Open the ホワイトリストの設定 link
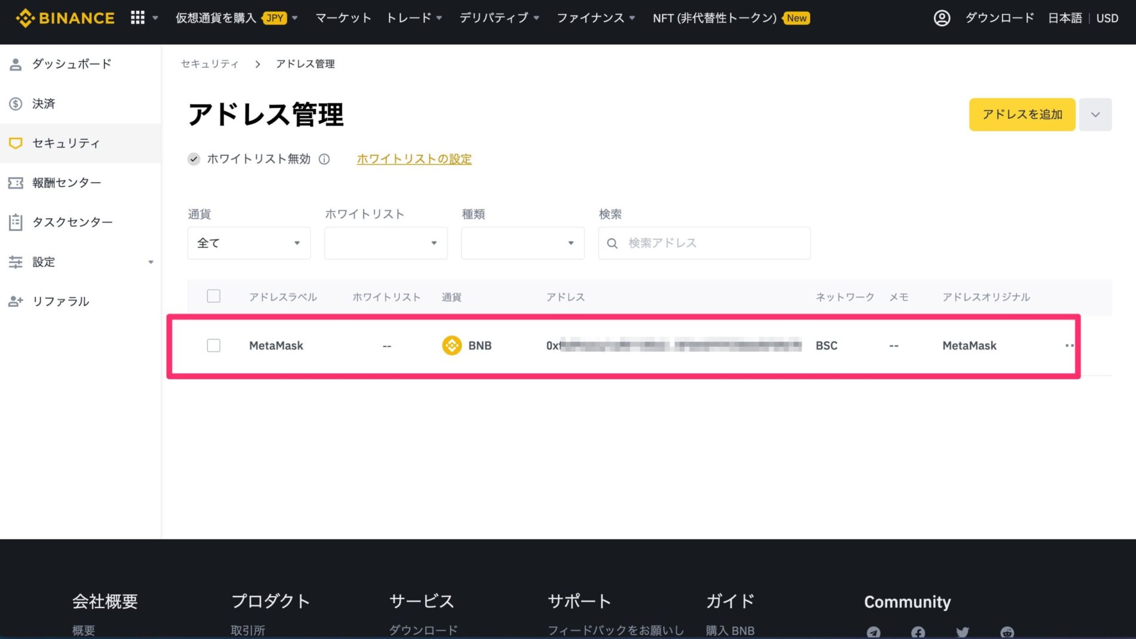 click(414, 159)
